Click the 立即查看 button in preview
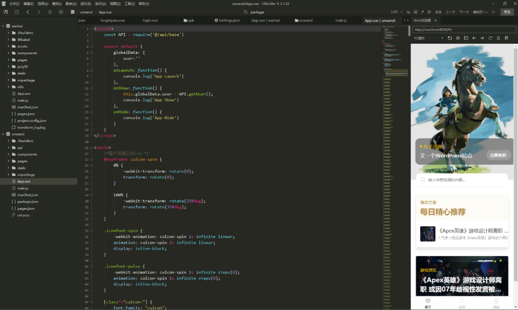 click(x=499, y=155)
